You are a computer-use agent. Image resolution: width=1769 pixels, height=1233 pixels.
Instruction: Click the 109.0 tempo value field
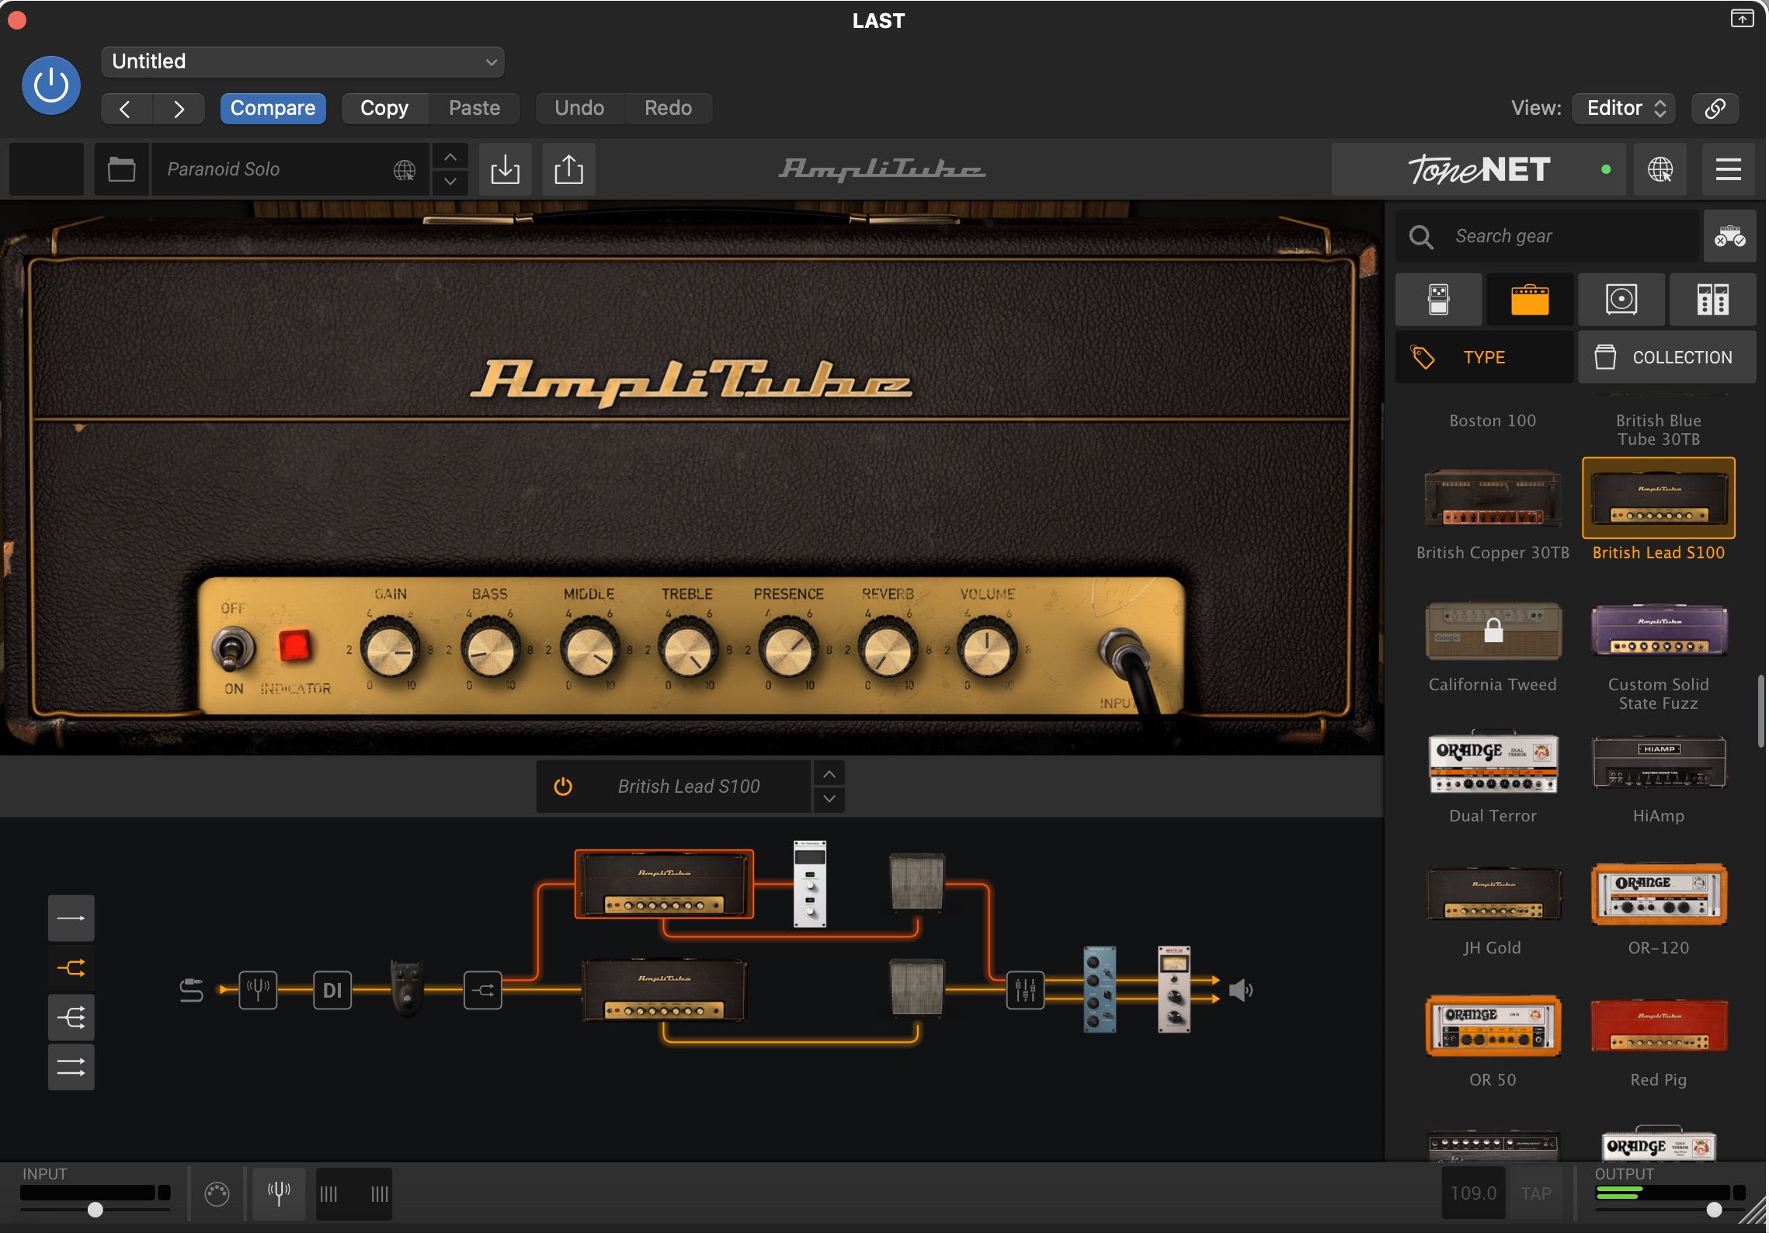point(1473,1193)
